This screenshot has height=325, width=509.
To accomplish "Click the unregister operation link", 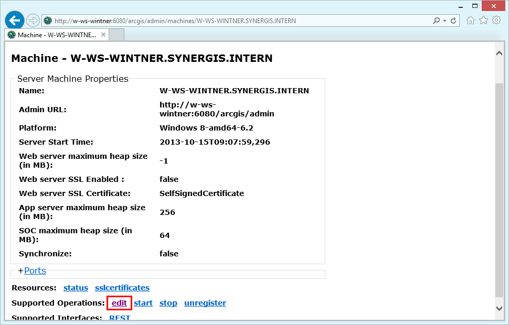I will [x=205, y=303].
